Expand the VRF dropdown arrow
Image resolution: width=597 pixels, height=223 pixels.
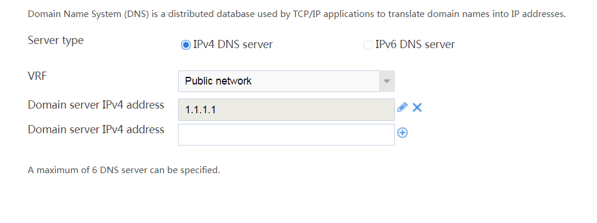pos(387,81)
